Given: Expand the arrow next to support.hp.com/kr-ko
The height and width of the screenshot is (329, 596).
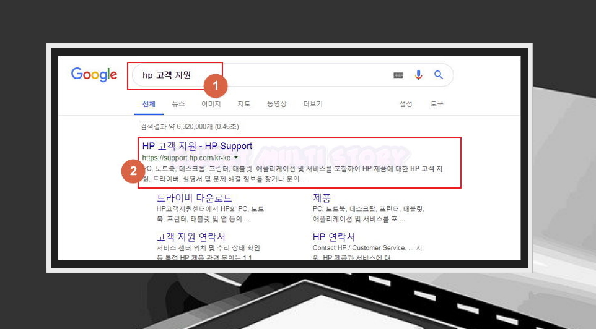Looking at the screenshot, I should [x=236, y=158].
